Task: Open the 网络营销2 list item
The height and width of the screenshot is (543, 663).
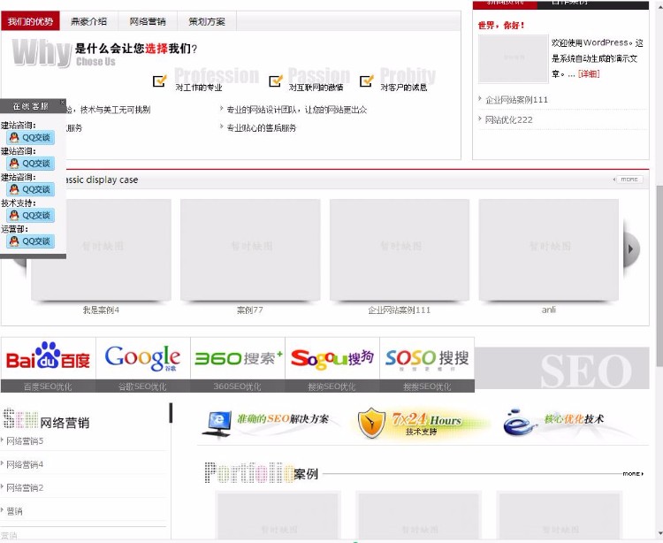Action: tap(25, 487)
